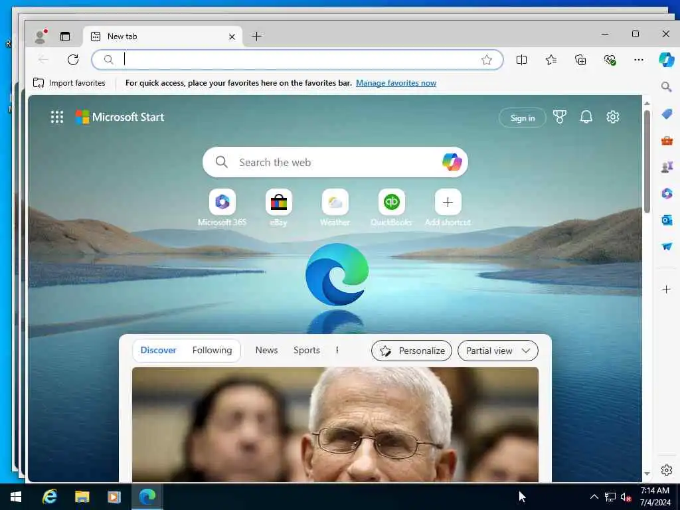Open sidebar Outlook icon
This screenshot has height=510, width=680.
click(x=667, y=220)
